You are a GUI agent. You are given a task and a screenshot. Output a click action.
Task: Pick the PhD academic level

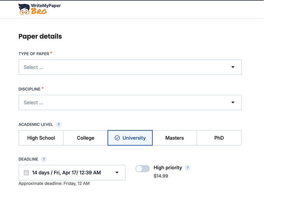click(x=219, y=138)
